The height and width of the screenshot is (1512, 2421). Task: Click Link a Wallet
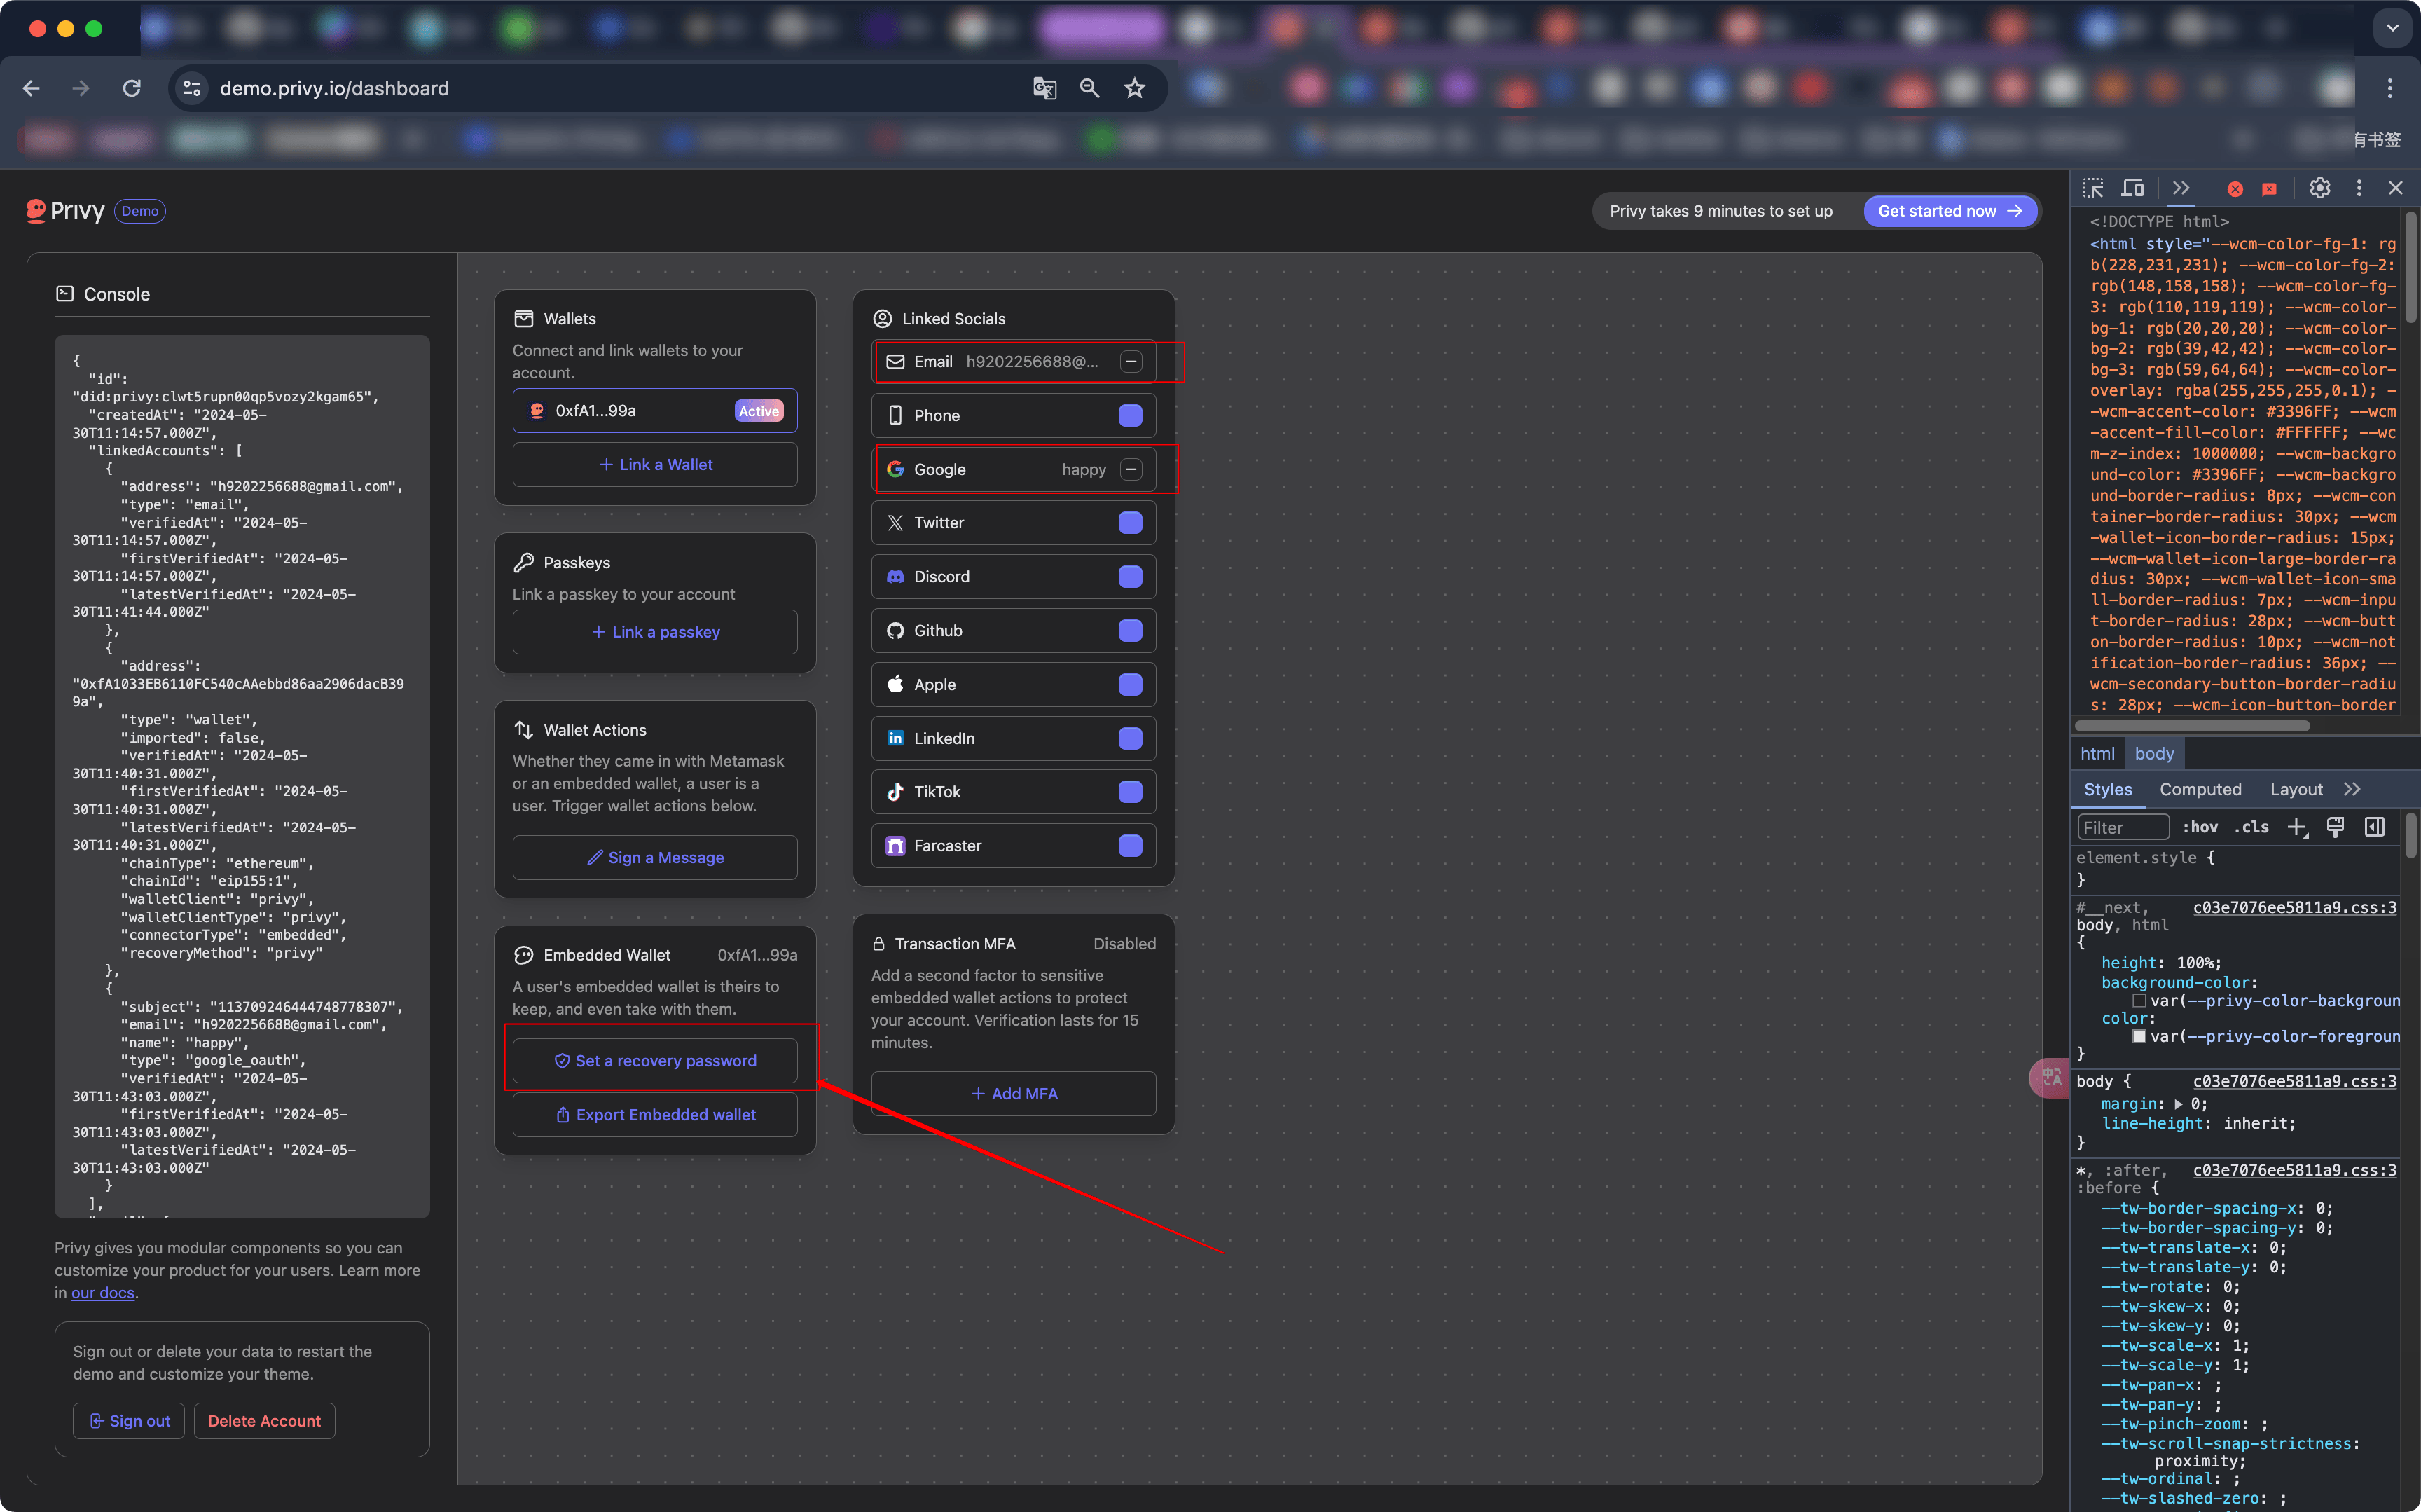point(655,465)
